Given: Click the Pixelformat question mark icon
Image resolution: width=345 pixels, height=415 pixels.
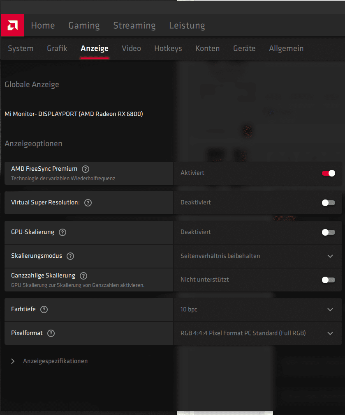Looking at the screenshot, I should point(51,333).
